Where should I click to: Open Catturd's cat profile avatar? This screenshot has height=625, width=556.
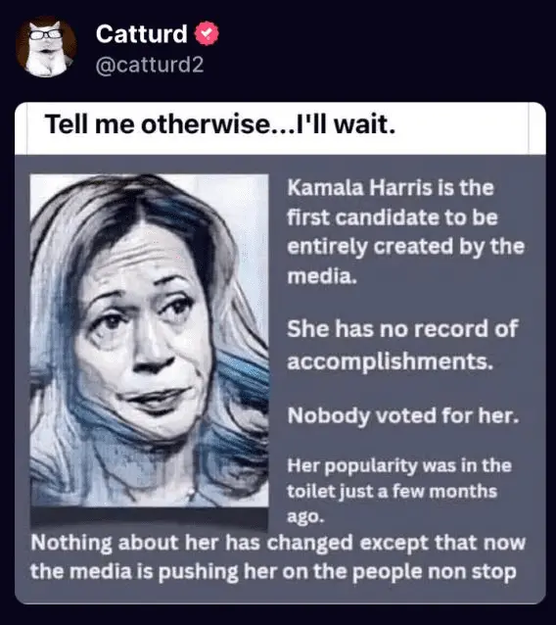(x=46, y=47)
